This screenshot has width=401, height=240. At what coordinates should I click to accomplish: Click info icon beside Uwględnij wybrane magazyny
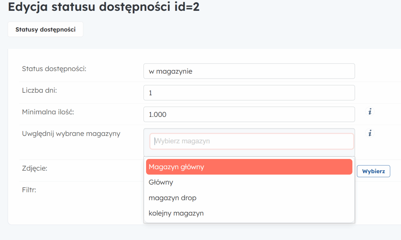pyautogui.click(x=370, y=133)
